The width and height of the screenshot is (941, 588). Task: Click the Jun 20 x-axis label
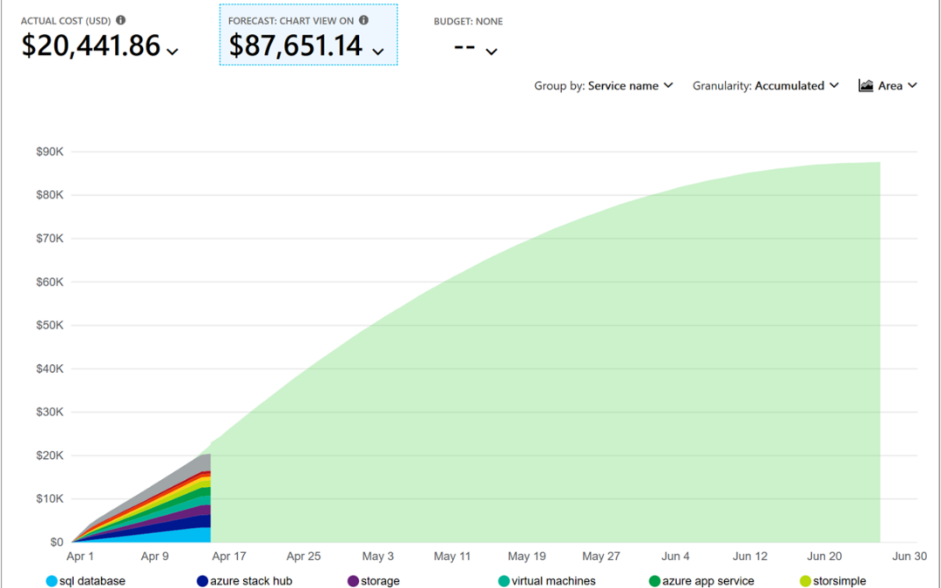(824, 556)
